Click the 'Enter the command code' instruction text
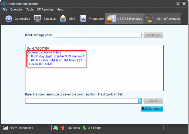Viewport: 189px width, 134px height. (x=74, y=94)
